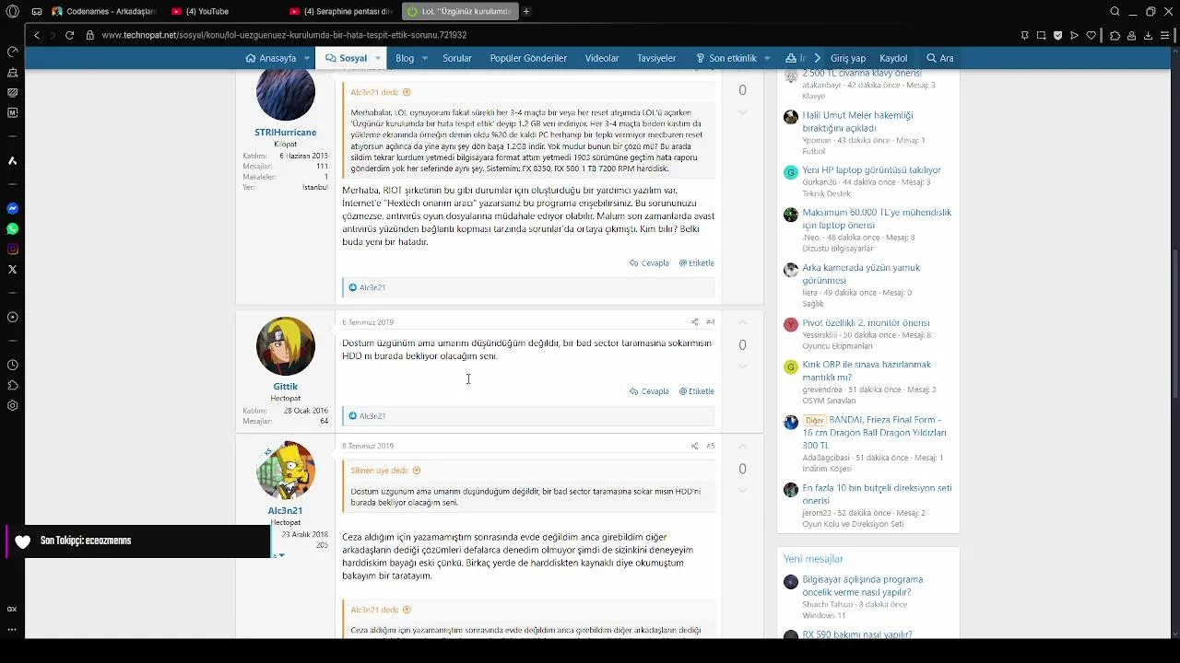Open the downloads toolbar icon
This screenshot has width=1180, height=663.
(x=1148, y=35)
